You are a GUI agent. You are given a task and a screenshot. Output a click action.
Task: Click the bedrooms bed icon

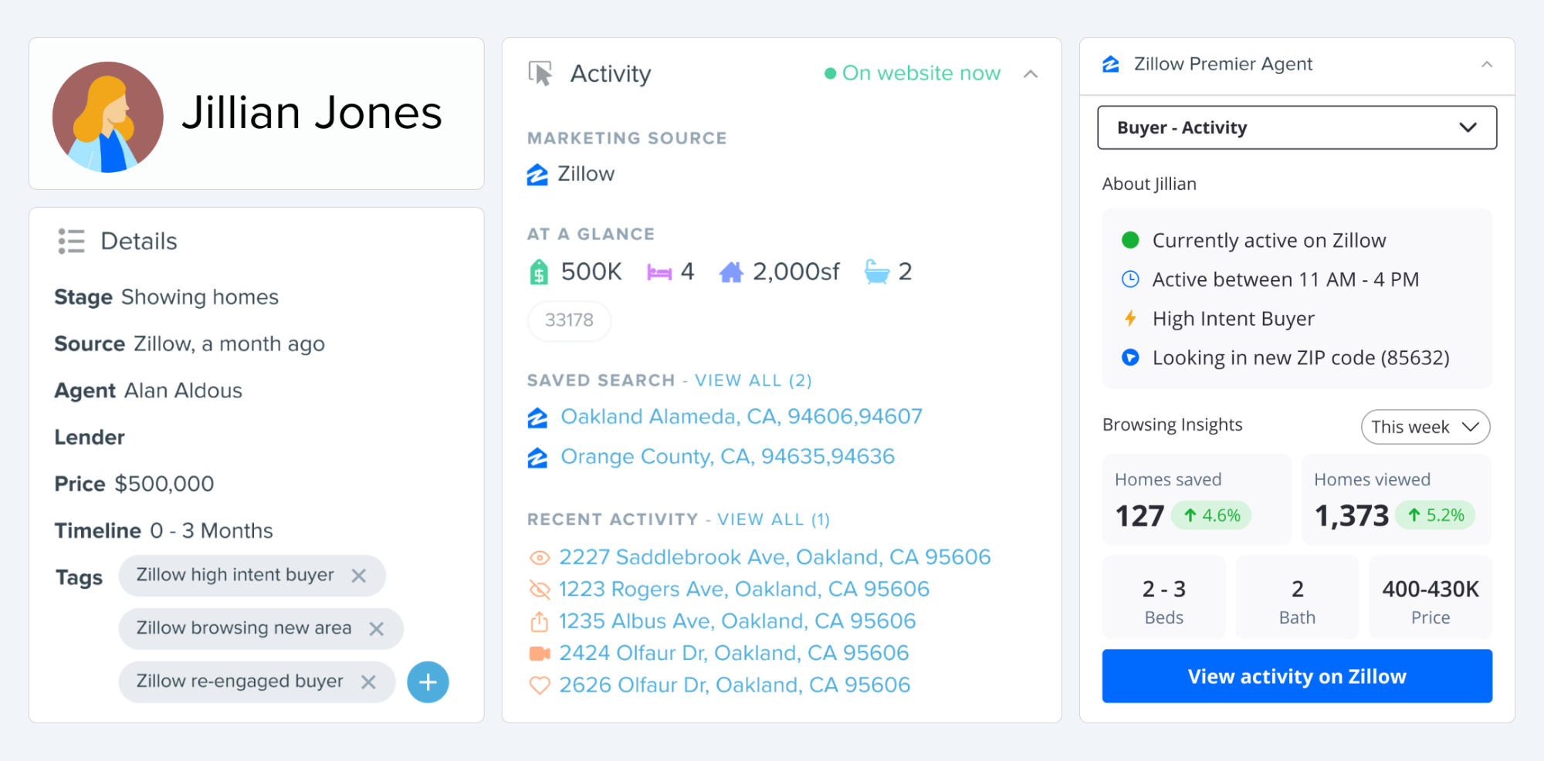click(659, 272)
